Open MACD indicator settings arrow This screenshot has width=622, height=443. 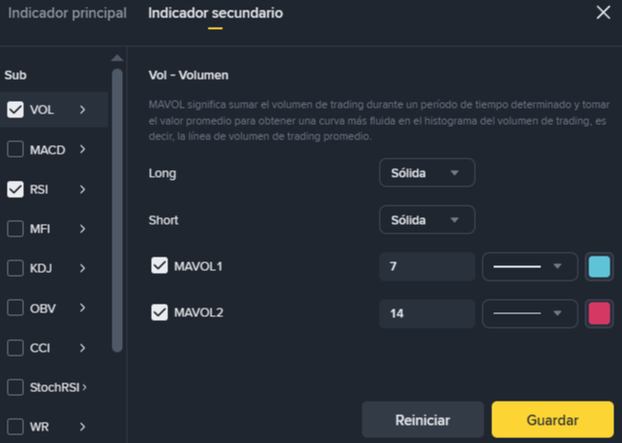point(83,150)
